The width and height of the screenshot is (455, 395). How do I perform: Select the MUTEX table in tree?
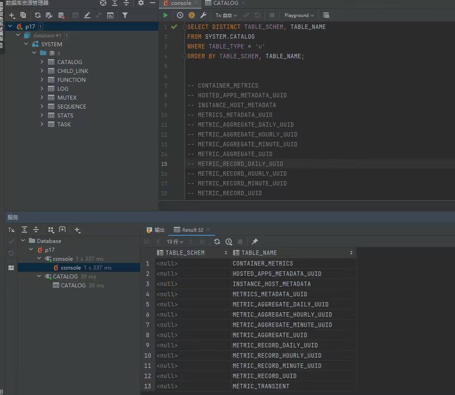click(67, 98)
